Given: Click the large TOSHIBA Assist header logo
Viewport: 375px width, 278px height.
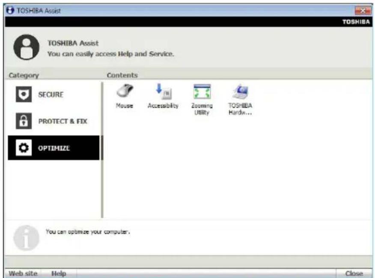Looking at the screenshot, I should pos(26,47).
